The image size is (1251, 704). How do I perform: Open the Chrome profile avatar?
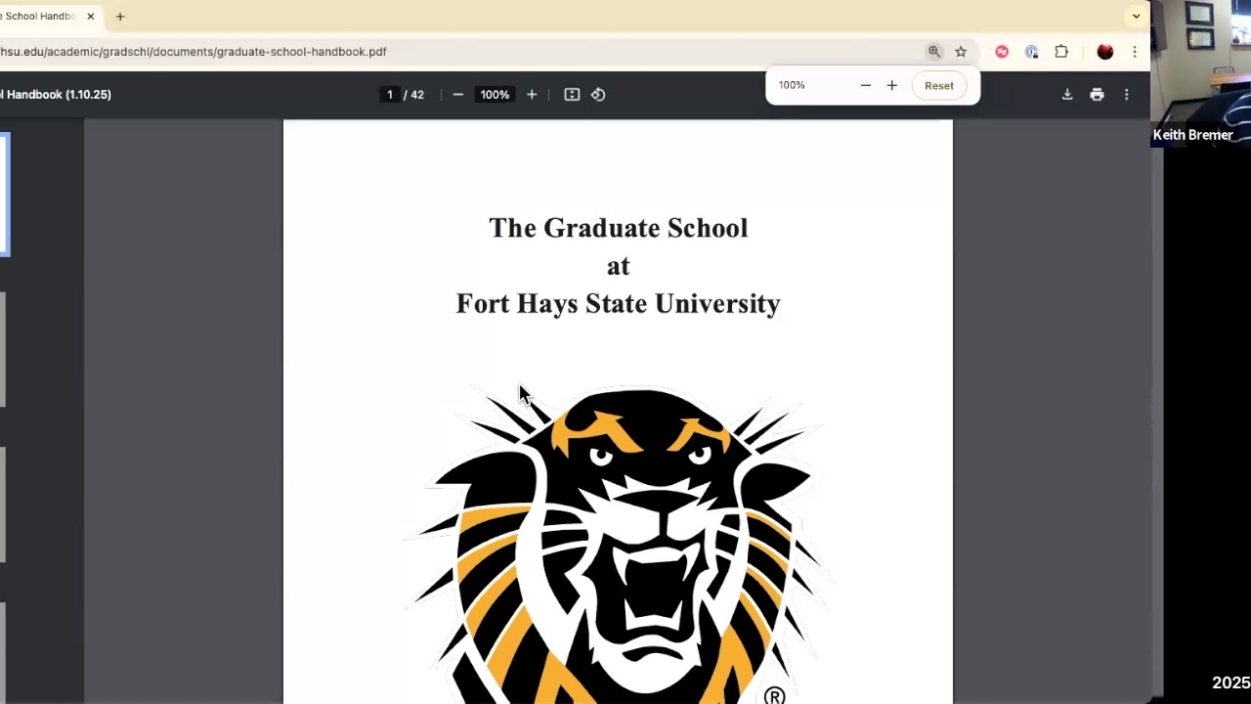tap(1105, 52)
